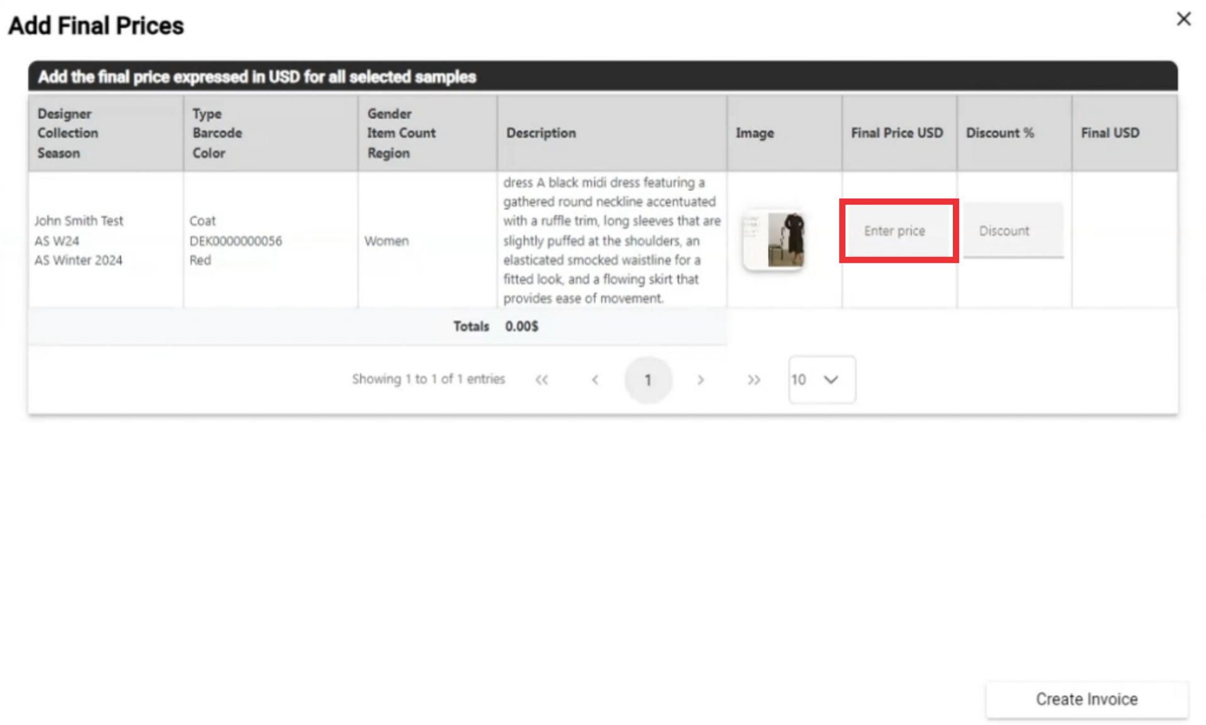This screenshot has width=1206, height=725.
Task: Click the Showing 1 to 1 entries text
Action: 428,379
